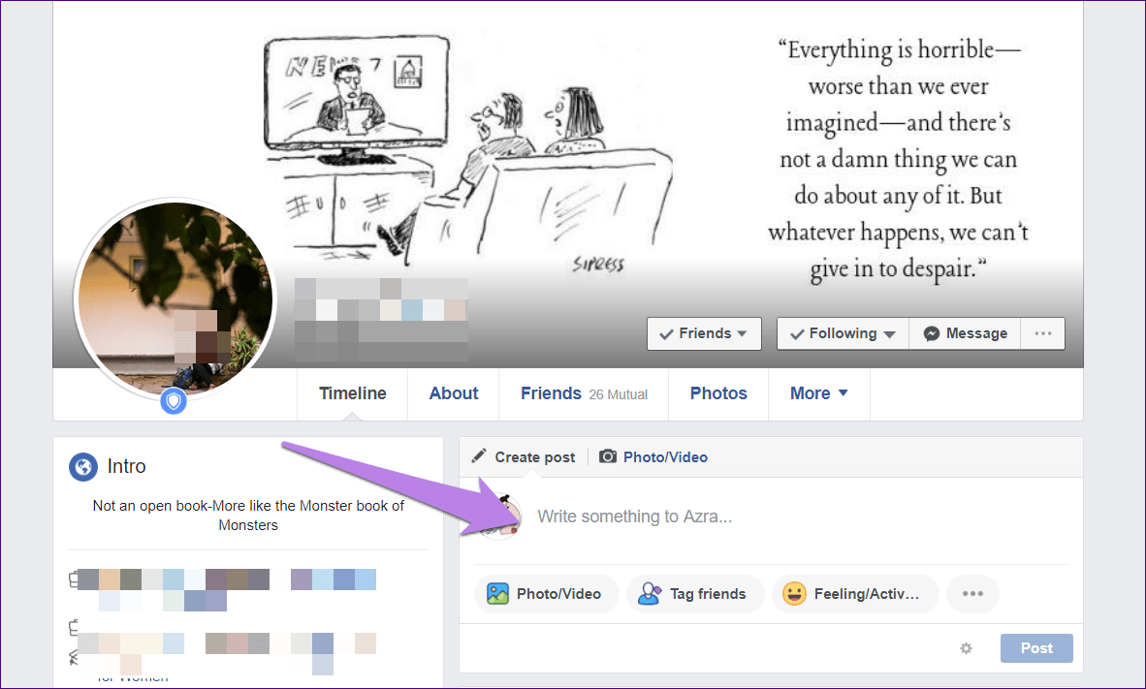Switch to the About tab

click(453, 393)
